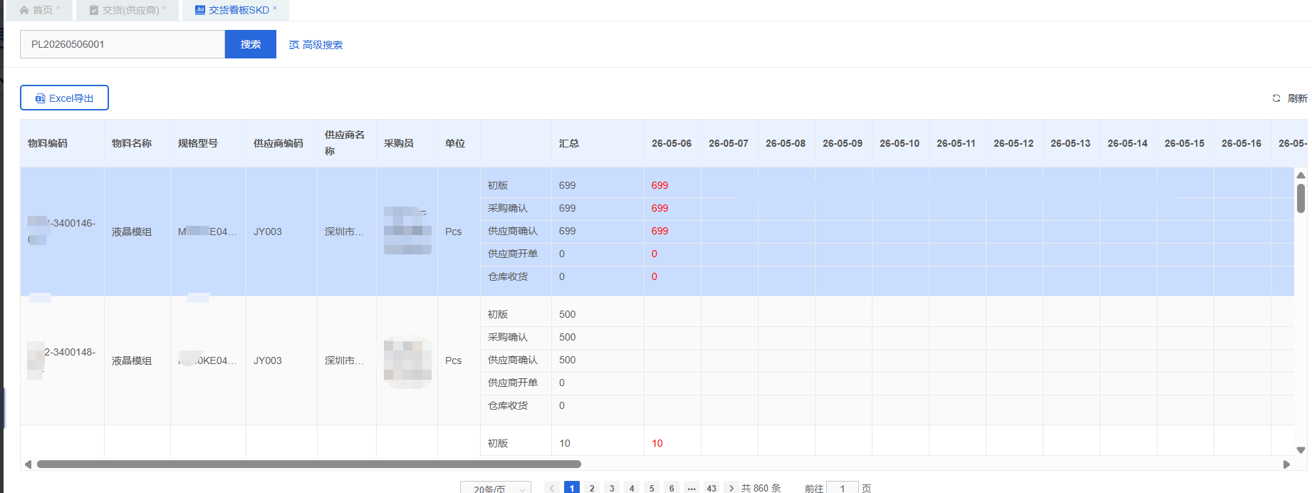
Task: Click JY003 supplier code in first row
Action: tap(268, 232)
